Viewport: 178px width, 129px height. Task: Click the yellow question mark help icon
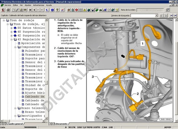tap(117, 10)
